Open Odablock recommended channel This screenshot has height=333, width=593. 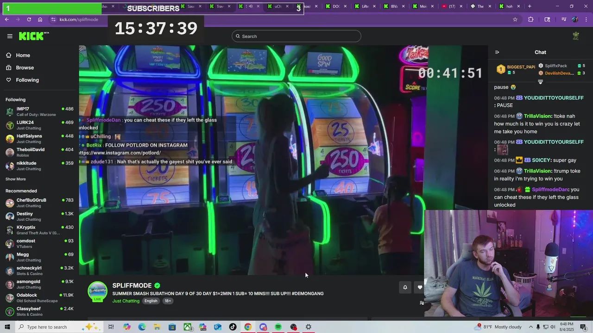coord(39,298)
